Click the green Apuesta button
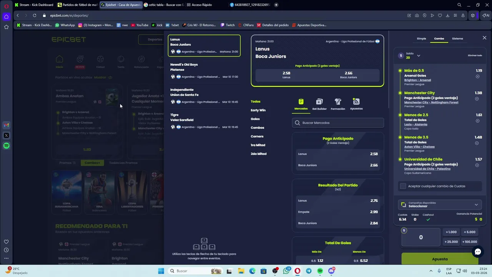 (x=440, y=259)
